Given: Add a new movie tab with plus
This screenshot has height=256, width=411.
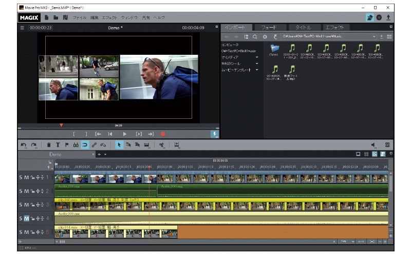Looking at the screenshot, I should (x=99, y=155).
